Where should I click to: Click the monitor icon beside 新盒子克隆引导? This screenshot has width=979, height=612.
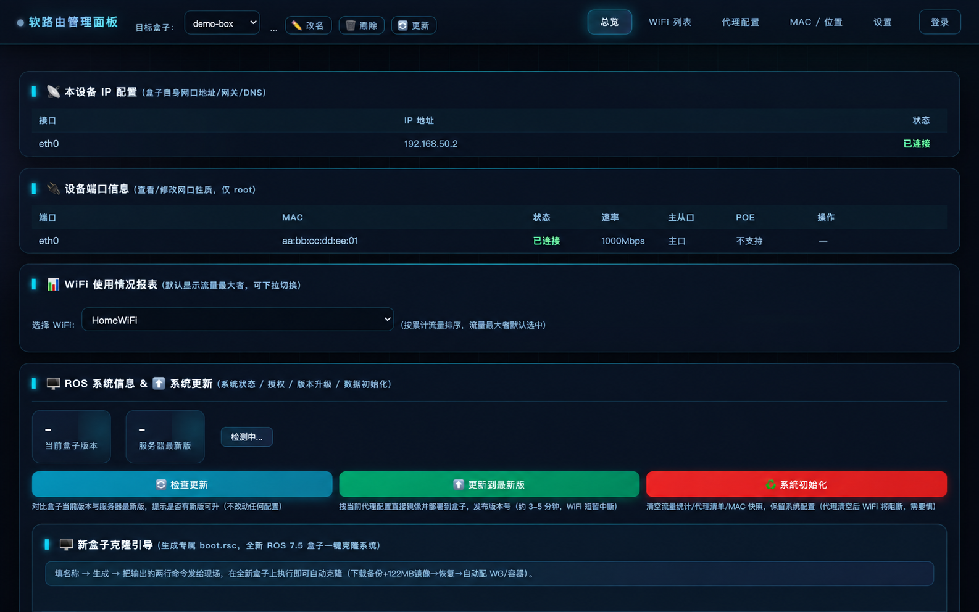click(66, 545)
